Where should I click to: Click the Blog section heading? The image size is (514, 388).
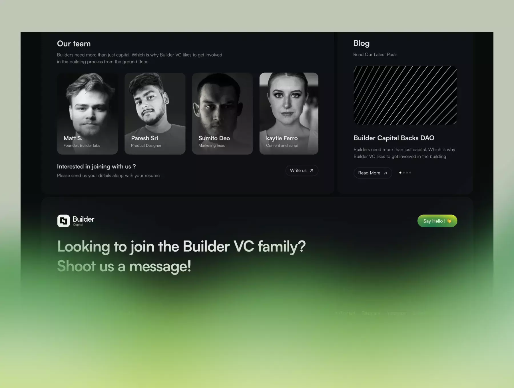(x=361, y=43)
